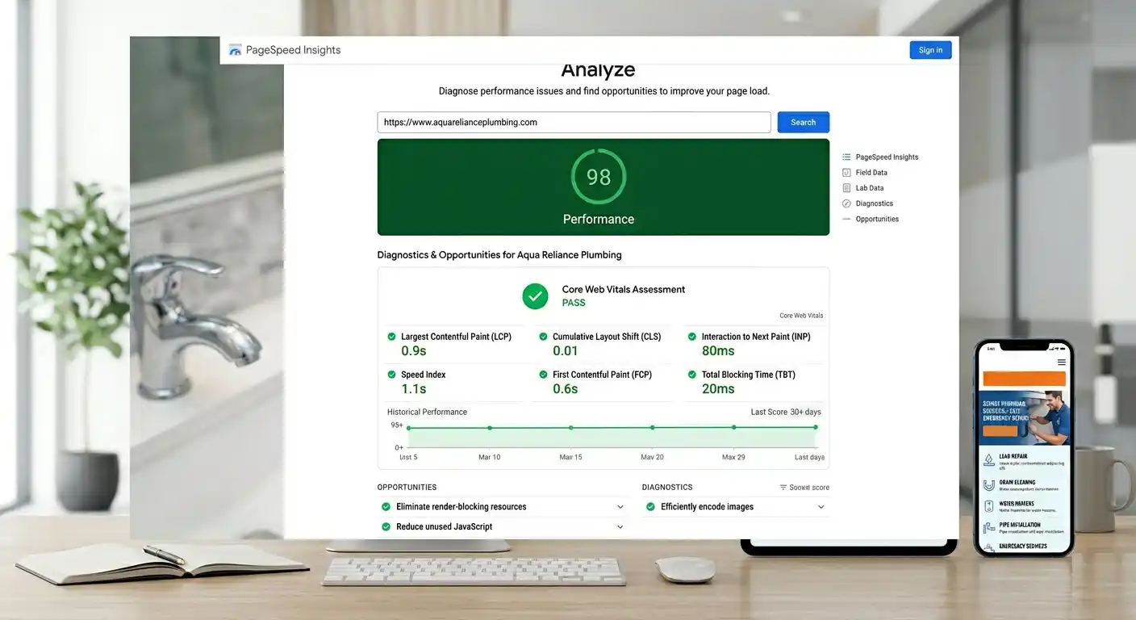Tap the Drain Cleaning icon on phone

[989, 485]
